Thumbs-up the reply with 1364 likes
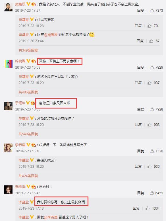Viewport: 166px width, 221px height. pyautogui.click(x=148, y=208)
